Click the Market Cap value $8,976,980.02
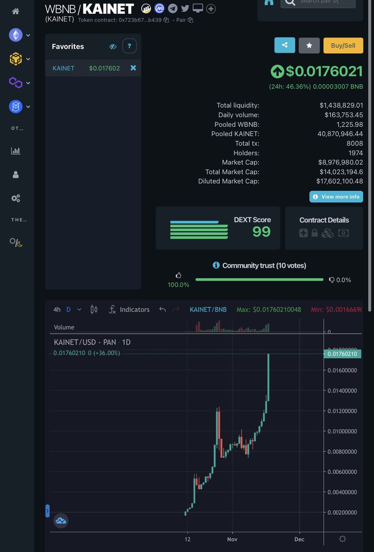Screen dimensions: 374x552 click(x=340, y=162)
